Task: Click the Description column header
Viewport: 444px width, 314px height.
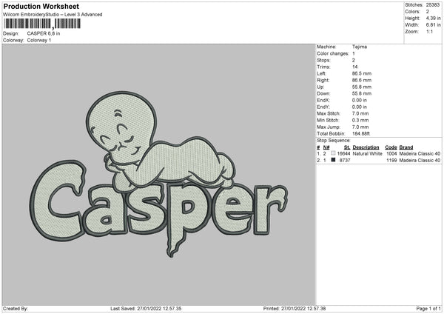Action: click(x=366, y=147)
